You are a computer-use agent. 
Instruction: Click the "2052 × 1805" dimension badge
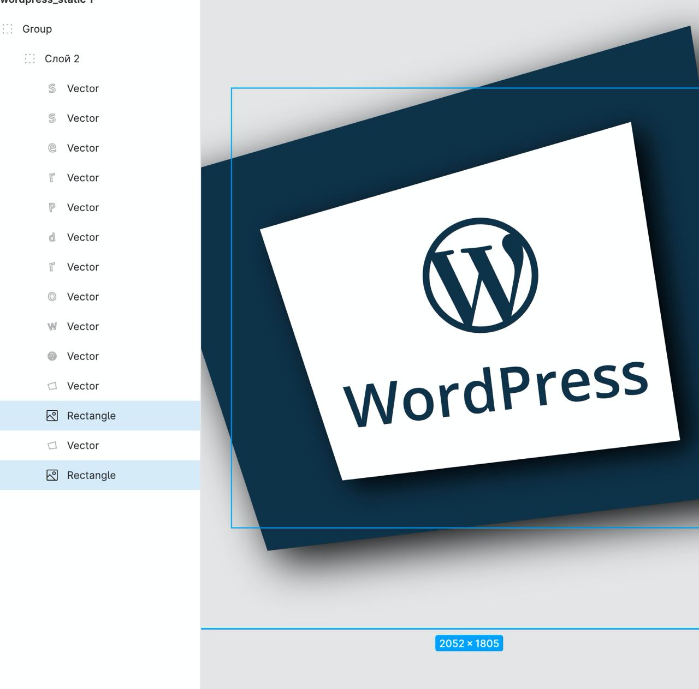[469, 643]
